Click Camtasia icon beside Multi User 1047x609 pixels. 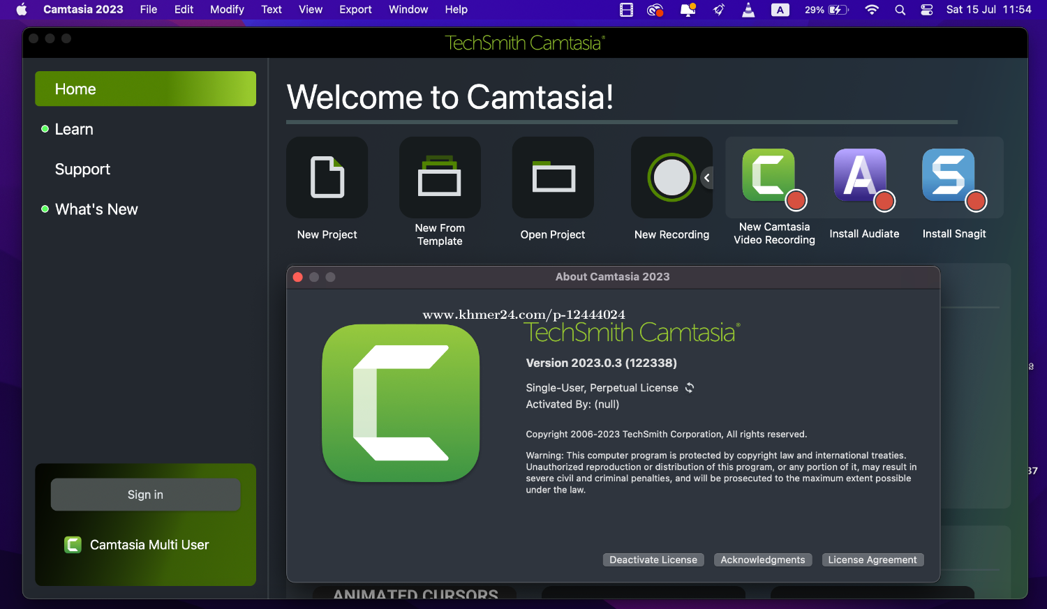[73, 545]
